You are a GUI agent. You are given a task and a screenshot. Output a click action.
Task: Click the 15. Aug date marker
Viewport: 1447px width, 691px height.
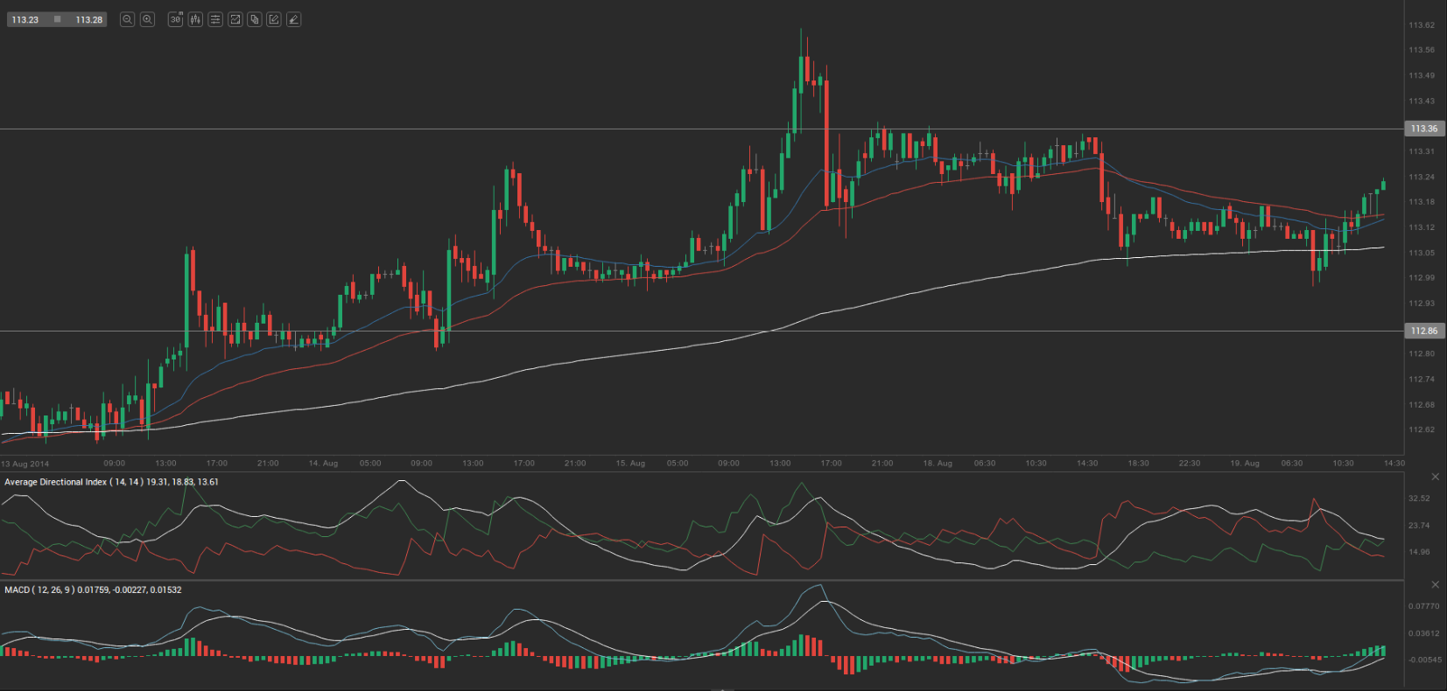click(630, 464)
